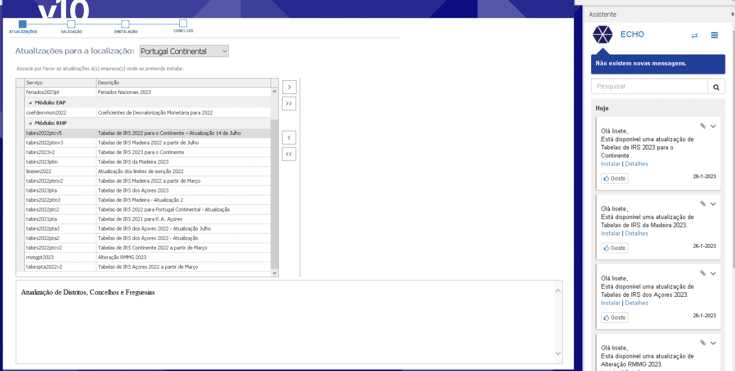
Task: Remove all updates with double left arrow
Action: point(289,154)
